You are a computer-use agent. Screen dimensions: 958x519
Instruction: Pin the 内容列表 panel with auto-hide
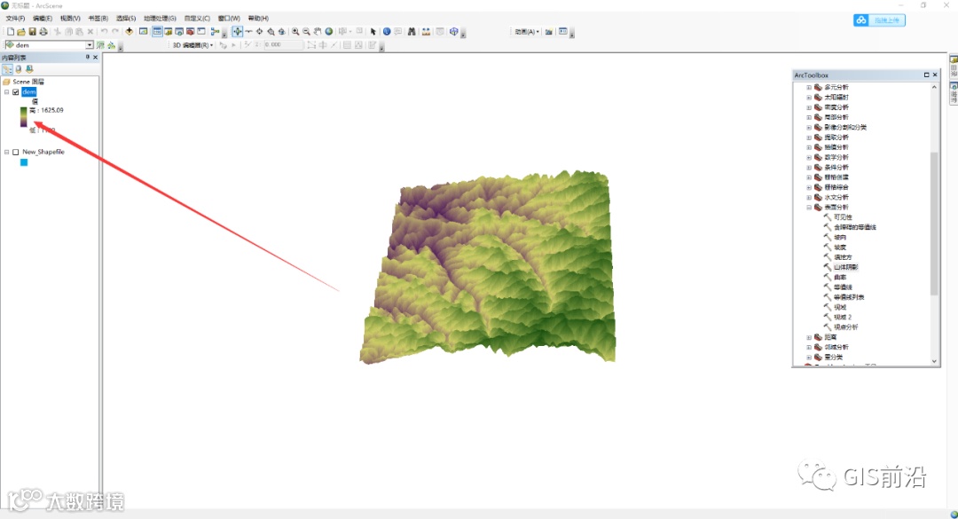[87, 57]
